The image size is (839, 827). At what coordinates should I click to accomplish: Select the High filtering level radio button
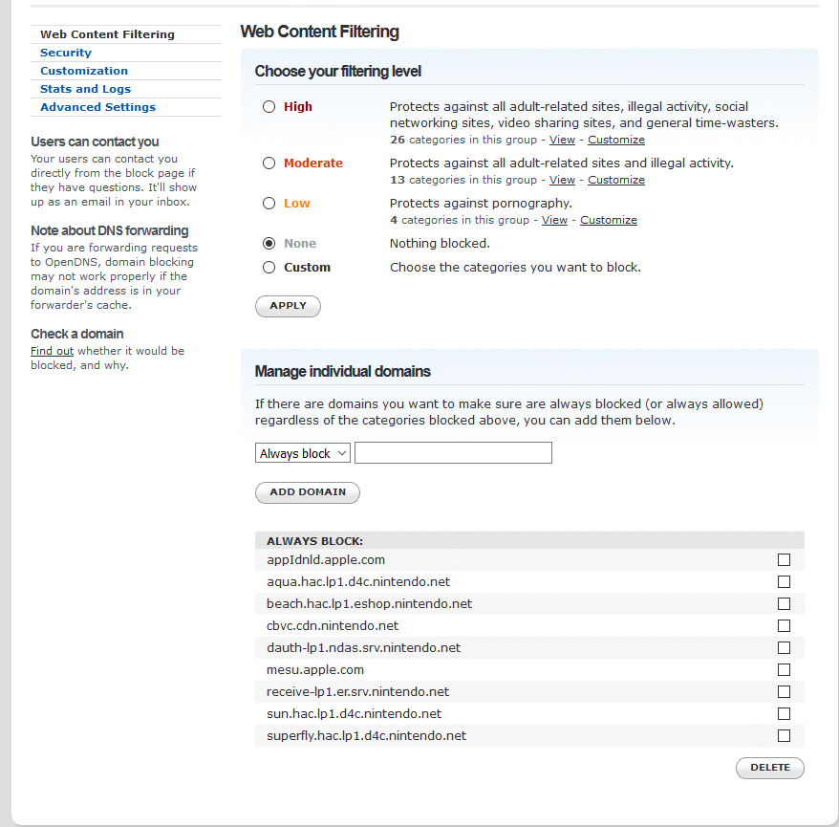(269, 106)
